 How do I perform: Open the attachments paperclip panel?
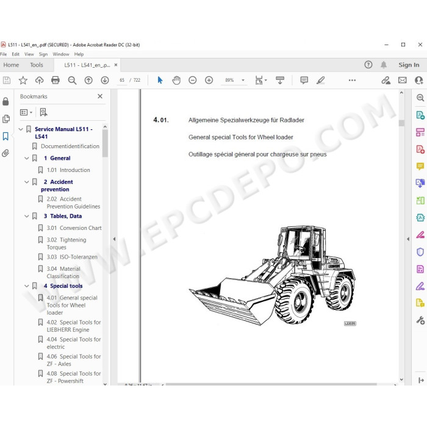5,153
